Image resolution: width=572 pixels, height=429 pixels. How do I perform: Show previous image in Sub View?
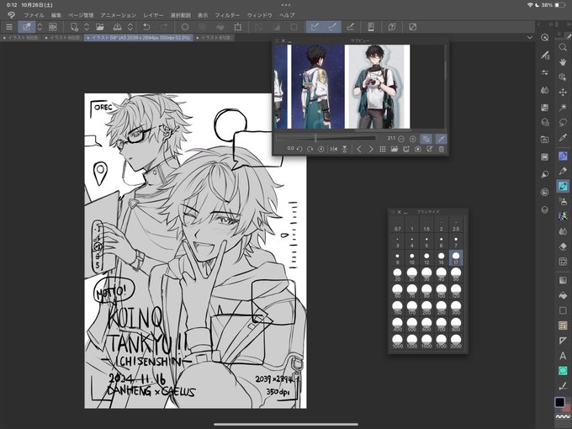pos(358,149)
